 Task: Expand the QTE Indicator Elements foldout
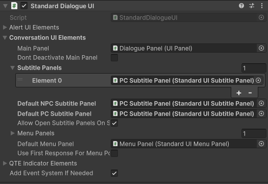[5, 163]
